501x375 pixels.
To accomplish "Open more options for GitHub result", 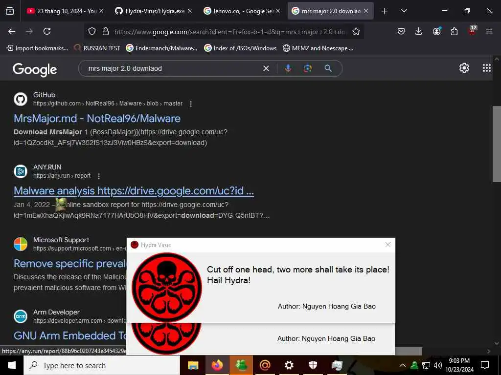I will point(191,104).
